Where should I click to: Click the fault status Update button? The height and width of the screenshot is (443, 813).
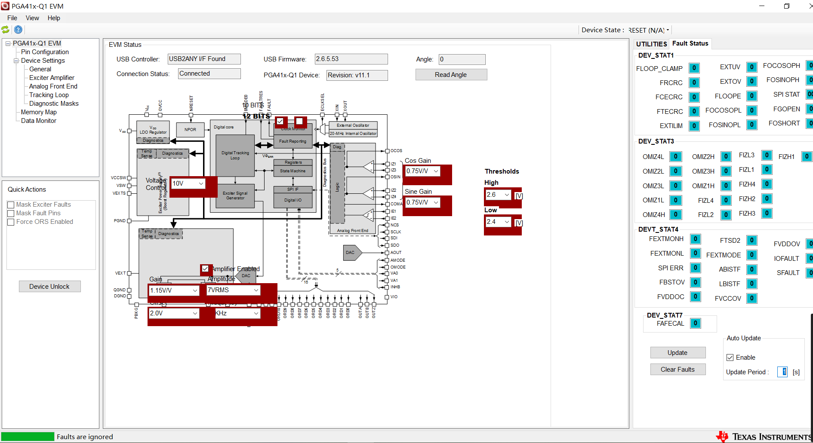click(x=677, y=353)
